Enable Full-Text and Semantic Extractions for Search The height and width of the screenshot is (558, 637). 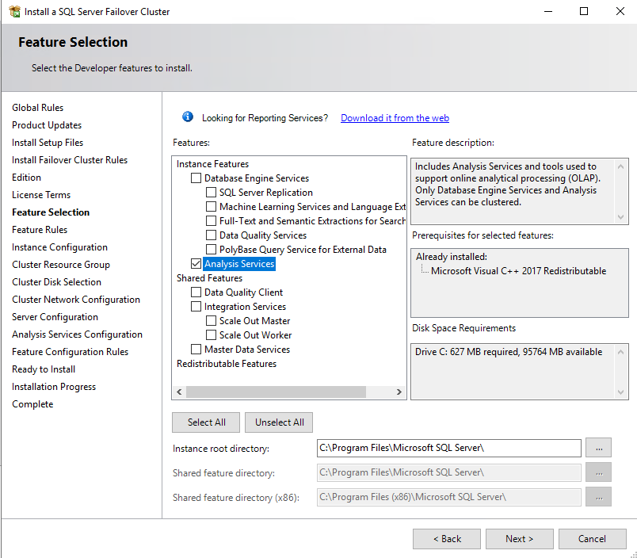click(x=211, y=220)
